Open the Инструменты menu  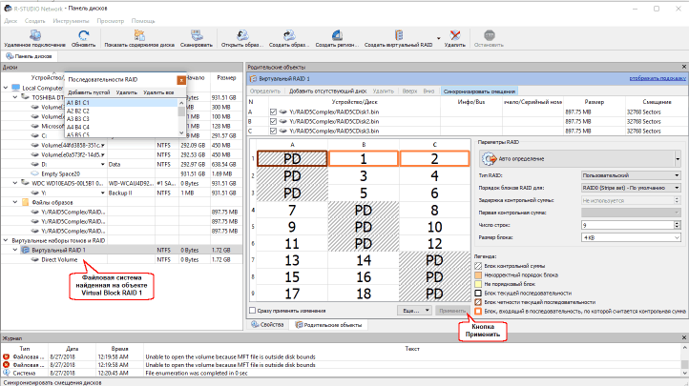[x=71, y=21]
